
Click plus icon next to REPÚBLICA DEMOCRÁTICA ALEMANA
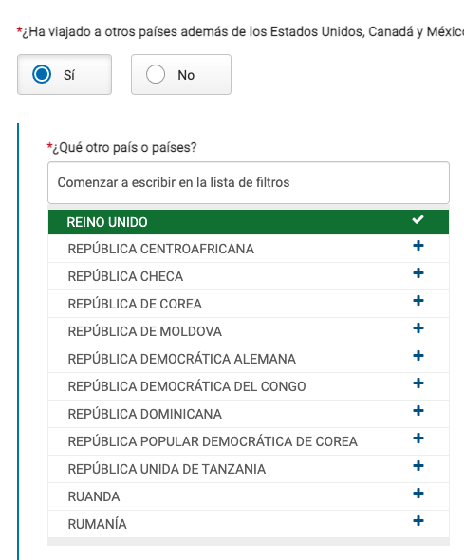(418, 356)
